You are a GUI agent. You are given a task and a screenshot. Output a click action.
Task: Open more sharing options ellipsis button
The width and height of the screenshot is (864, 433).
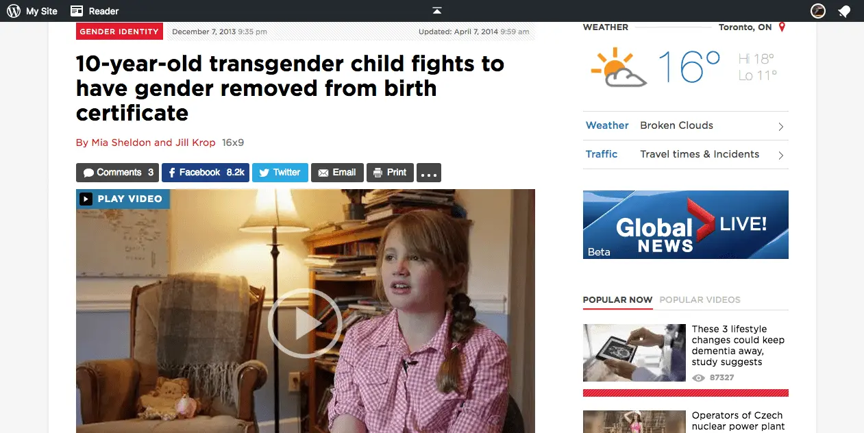pyautogui.click(x=429, y=173)
